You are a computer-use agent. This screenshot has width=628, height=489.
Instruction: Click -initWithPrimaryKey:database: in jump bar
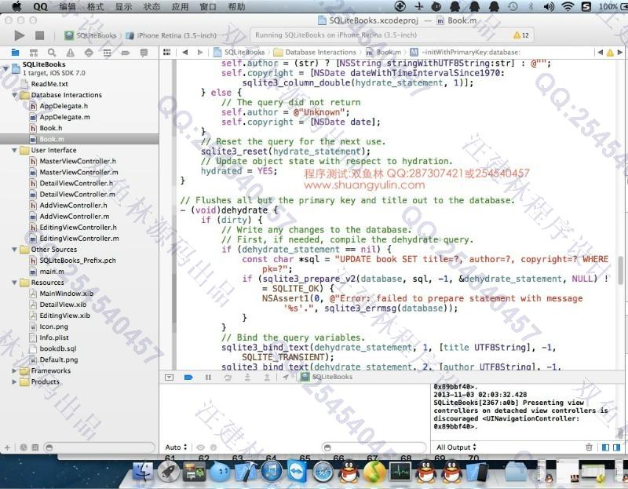(x=466, y=52)
